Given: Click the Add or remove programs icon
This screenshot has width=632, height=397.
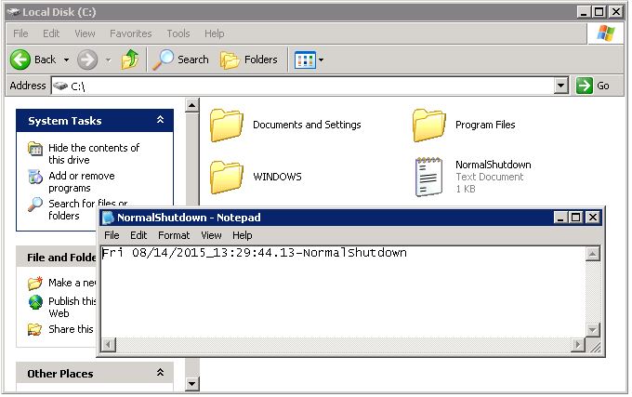Looking at the screenshot, I should pyautogui.click(x=35, y=177).
